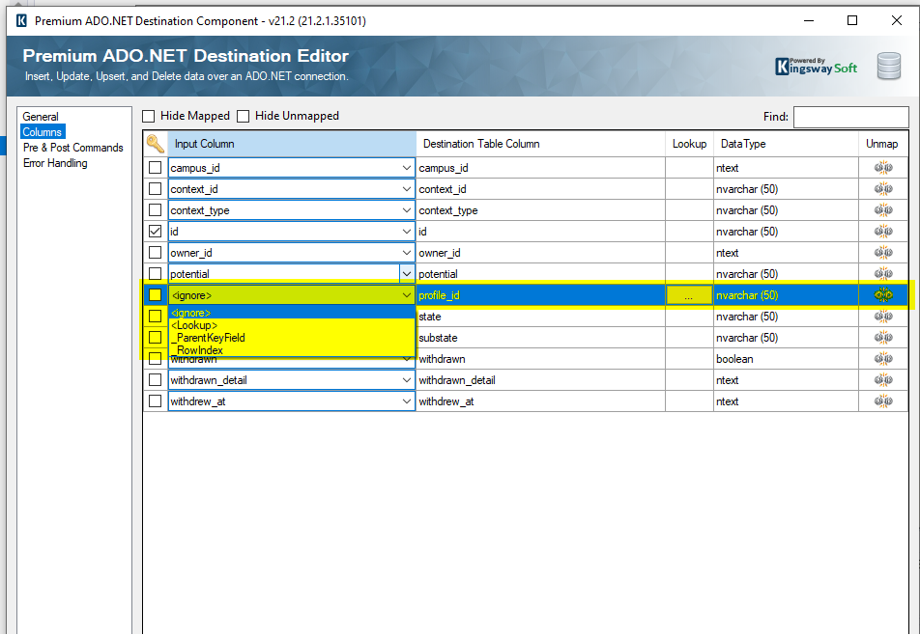Select _ParentKeyField from the dropdown list
Image resolution: width=920 pixels, height=635 pixels.
(292, 338)
